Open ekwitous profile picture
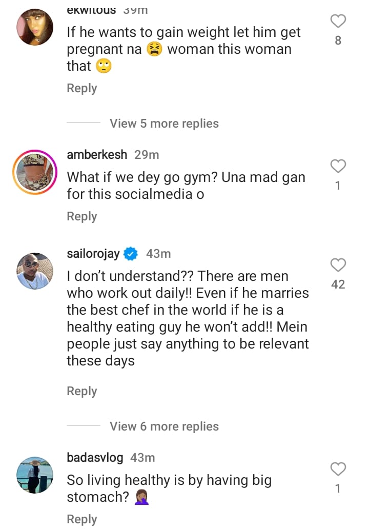Viewport: 369px width, 531px height. click(35, 27)
